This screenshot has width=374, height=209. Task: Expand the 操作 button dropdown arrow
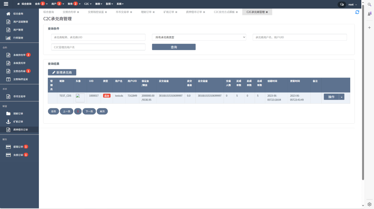(x=342, y=97)
